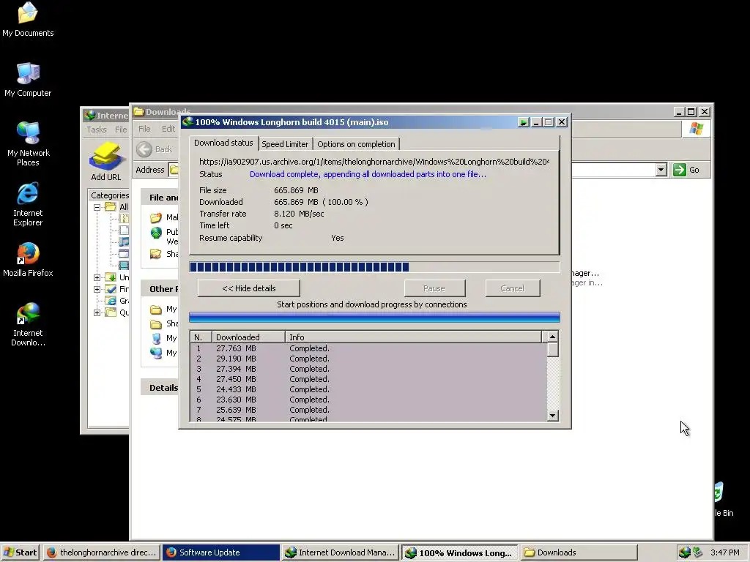Select connection row 1 with 27.763 MB

pos(368,348)
